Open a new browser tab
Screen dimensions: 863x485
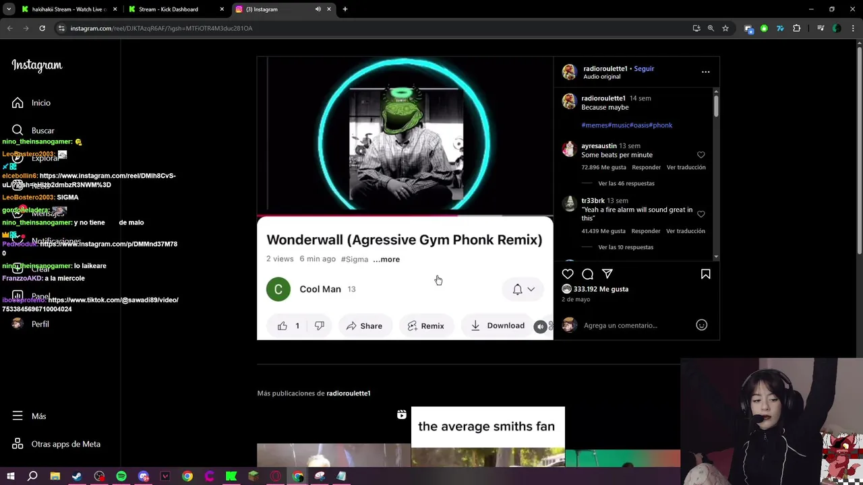coord(345,9)
